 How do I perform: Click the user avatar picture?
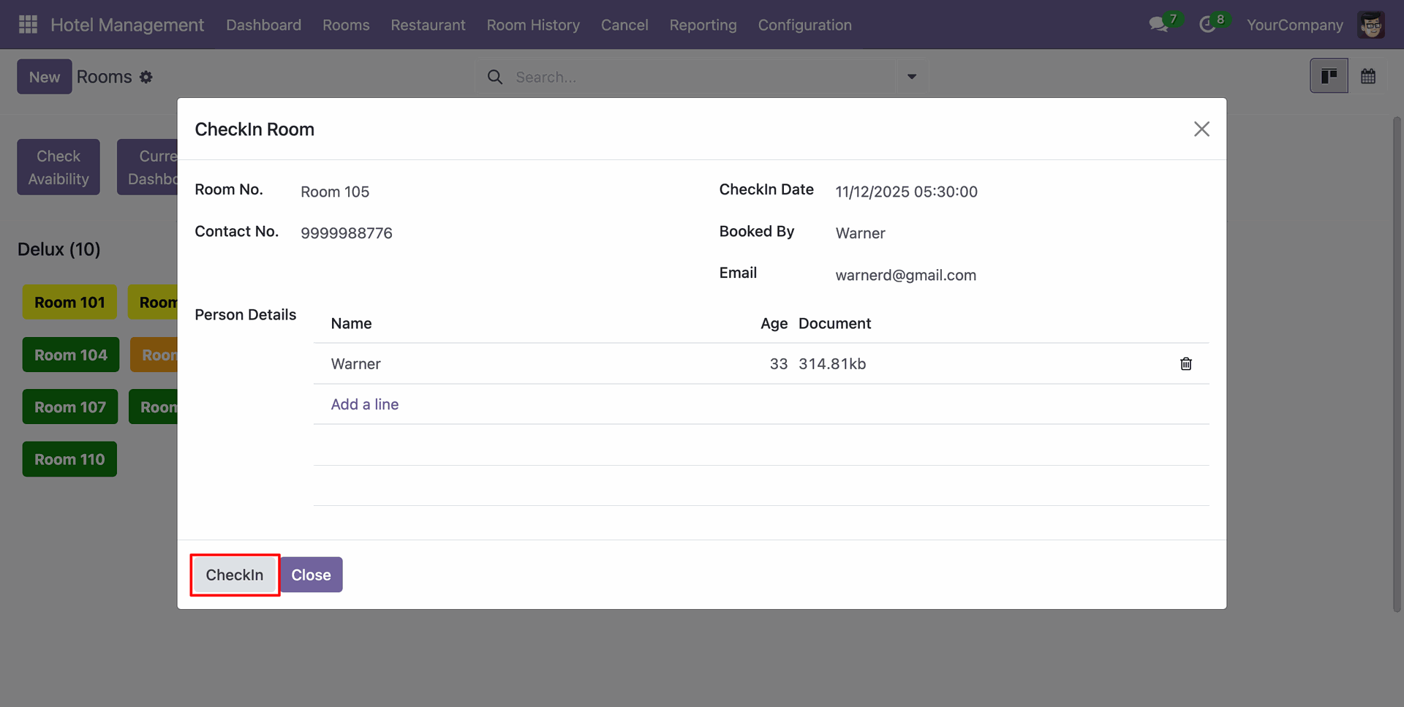click(1370, 25)
